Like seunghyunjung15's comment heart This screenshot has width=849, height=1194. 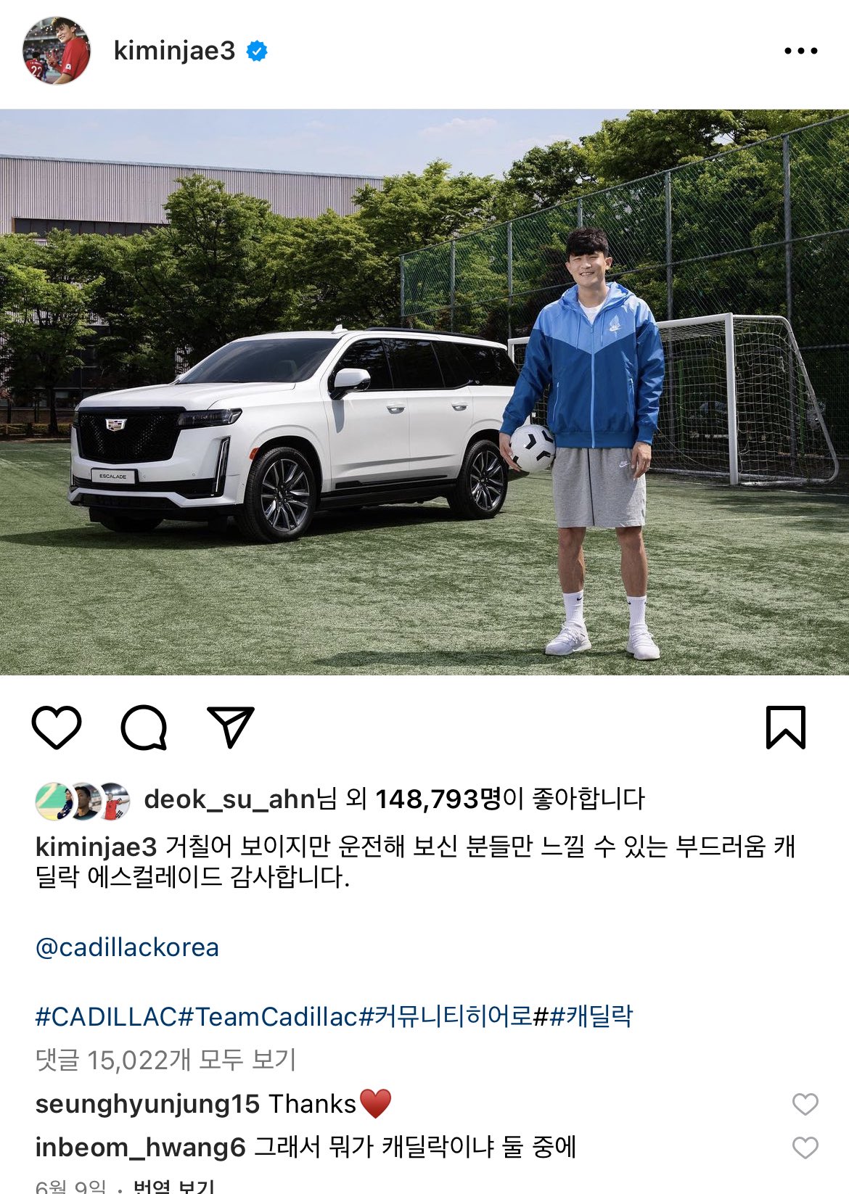805,1104
